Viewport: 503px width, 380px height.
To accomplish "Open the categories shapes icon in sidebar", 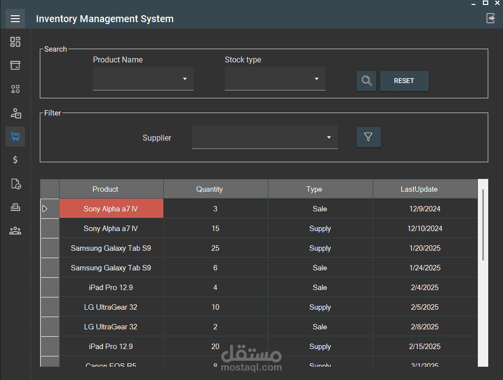I will pos(15,89).
